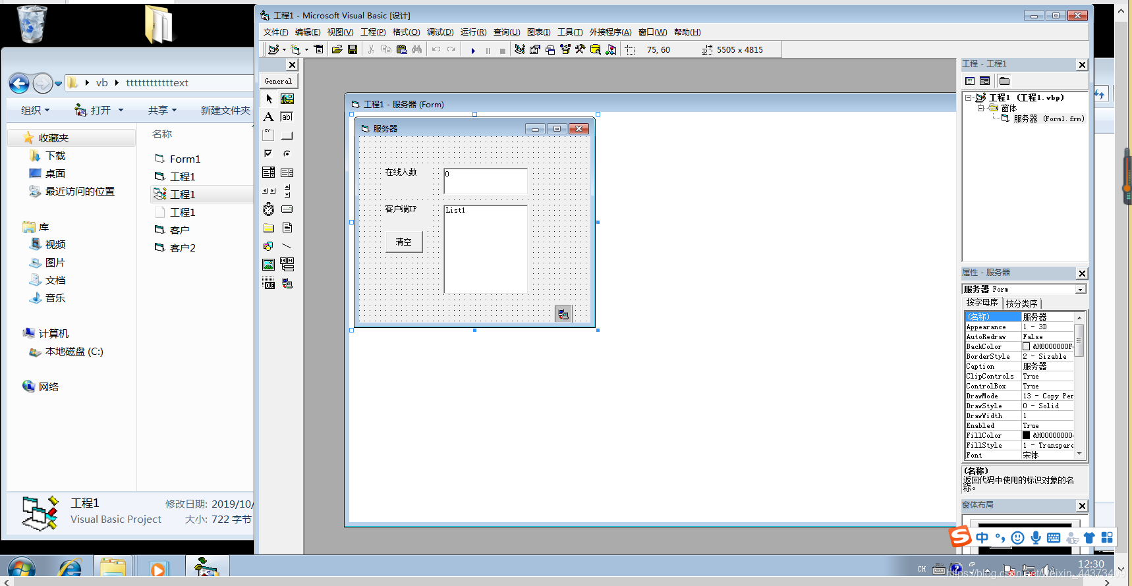The image size is (1132, 586).
Task: Click the 清空 button on the form
Action: (404, 242)
